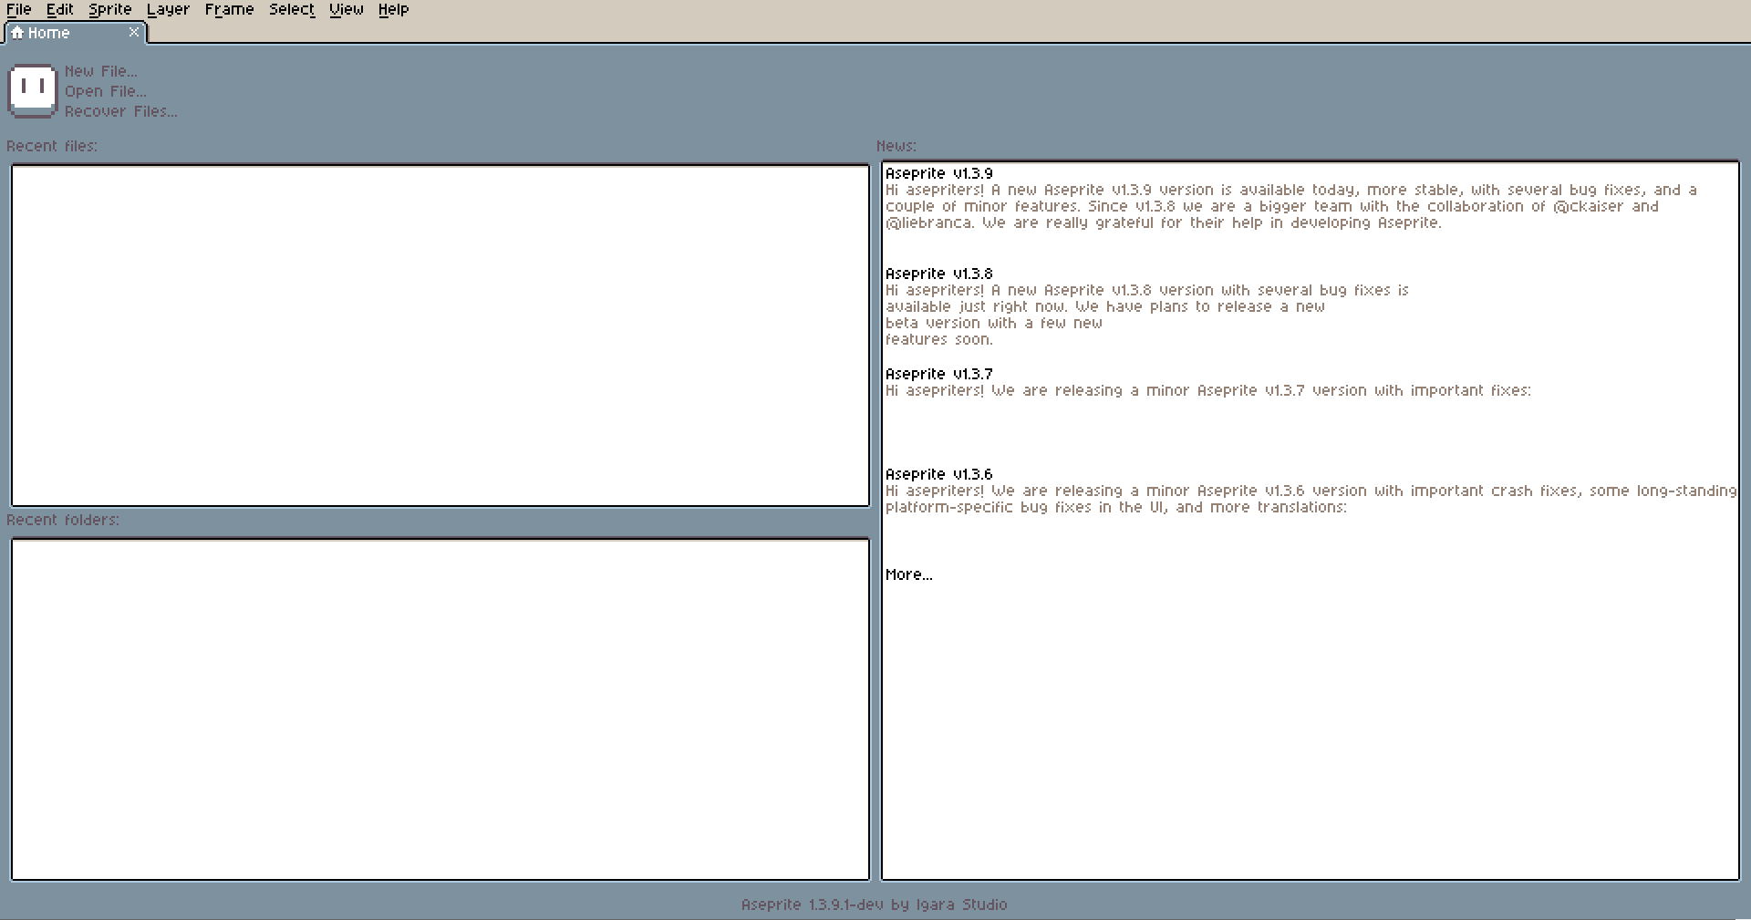Open the File menu
This screenshot has width=1751, height=920.
pos(18,9)
